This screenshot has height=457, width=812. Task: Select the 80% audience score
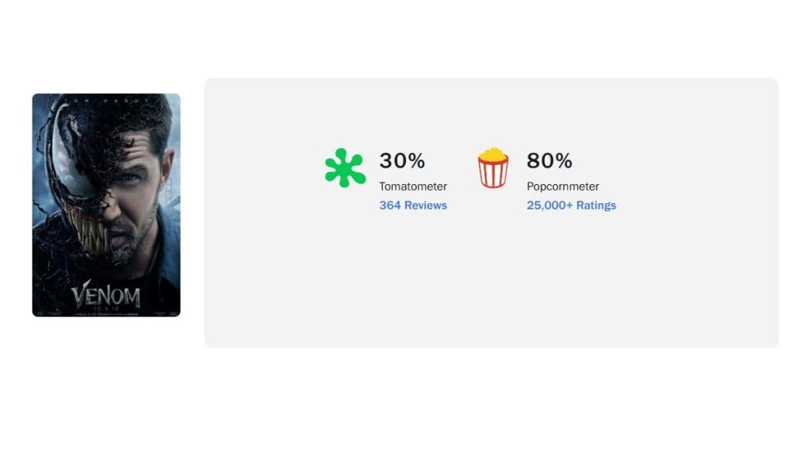click(x=549, y=160)
